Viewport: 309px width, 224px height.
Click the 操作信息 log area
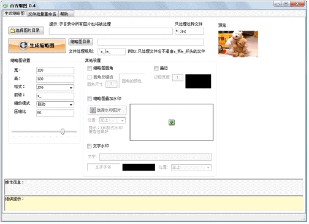click(x=154, y=187)
